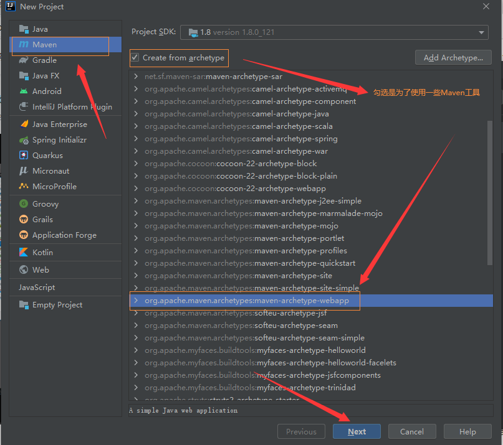Expand the softeu-archetype-jsf node
The height and width of the screenshot is (445, 503).
[136, 313]
